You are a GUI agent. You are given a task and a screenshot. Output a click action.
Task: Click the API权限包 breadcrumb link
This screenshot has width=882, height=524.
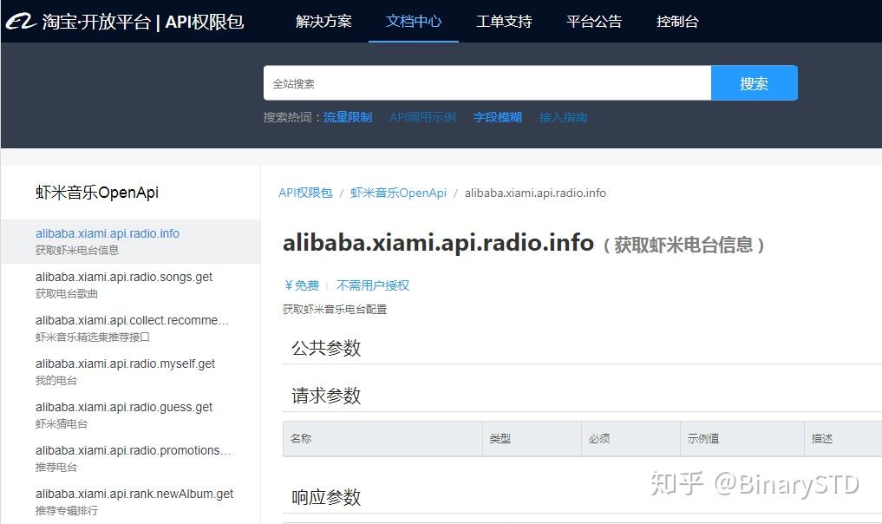tap(305, 193)
